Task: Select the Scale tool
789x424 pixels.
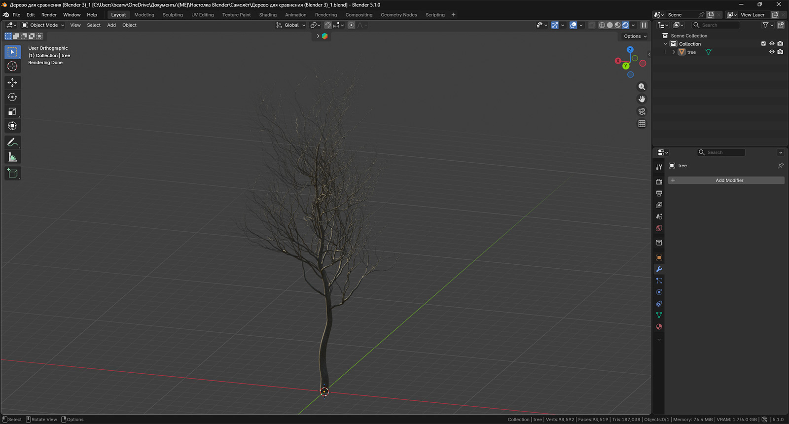Action: pyautogui.click(x=12, y=111)
